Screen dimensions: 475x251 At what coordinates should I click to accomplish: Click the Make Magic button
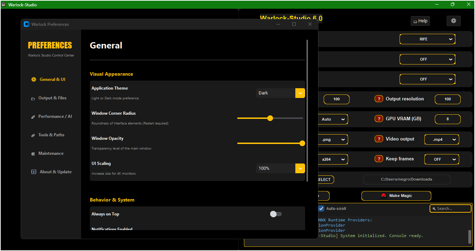(396, 196)
